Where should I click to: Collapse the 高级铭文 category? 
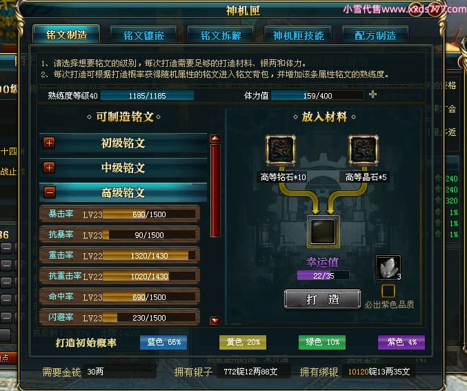click(x=50, y=192)
